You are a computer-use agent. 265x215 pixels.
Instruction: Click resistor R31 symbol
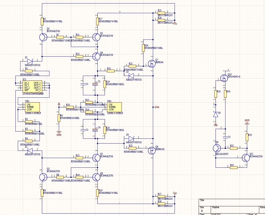point(234,148)
